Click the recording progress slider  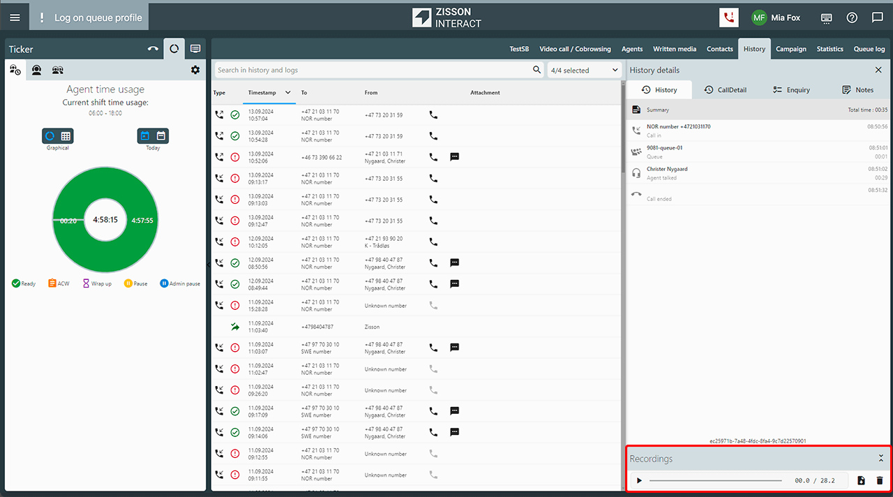(715, 480)
